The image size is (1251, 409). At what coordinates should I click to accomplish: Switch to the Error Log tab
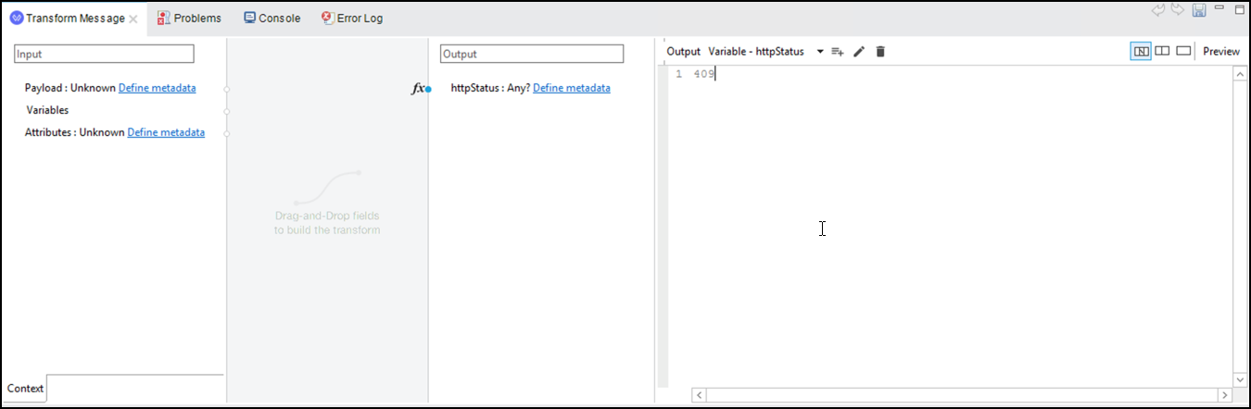click(351, 19)
